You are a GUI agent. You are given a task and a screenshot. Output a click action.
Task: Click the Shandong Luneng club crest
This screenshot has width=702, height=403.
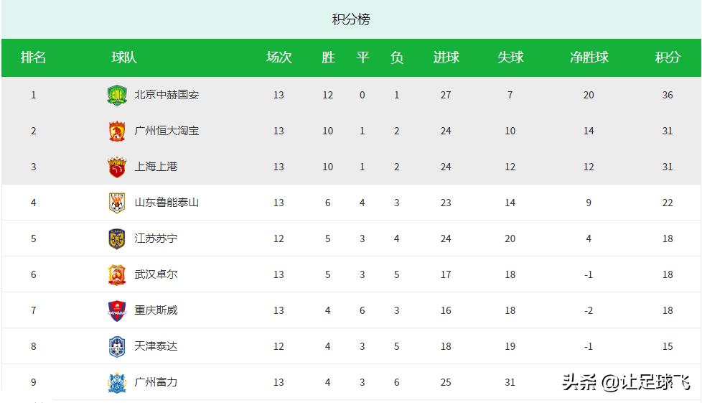pyautogui.click(x=116, y=203)
